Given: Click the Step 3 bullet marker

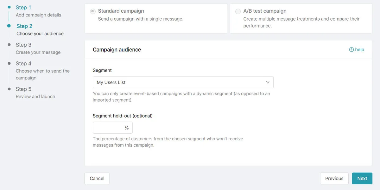Looking at the screenshot, I should [9, 45].
